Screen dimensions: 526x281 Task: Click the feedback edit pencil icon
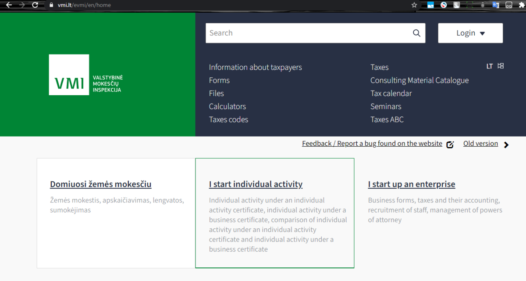(450, 144)
